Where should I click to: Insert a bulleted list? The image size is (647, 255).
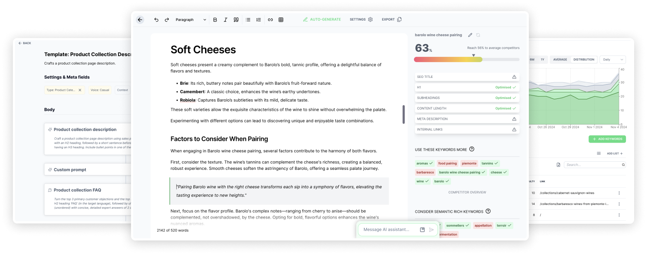tap(248, 19)
